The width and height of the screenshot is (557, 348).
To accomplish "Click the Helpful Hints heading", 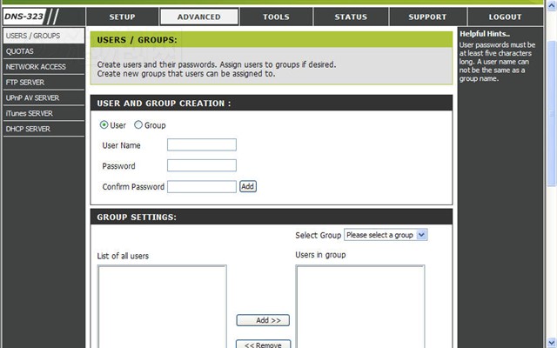I will [485, 34].
